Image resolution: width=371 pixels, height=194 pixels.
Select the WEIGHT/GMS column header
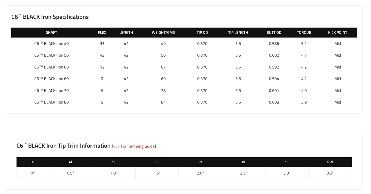163,33
